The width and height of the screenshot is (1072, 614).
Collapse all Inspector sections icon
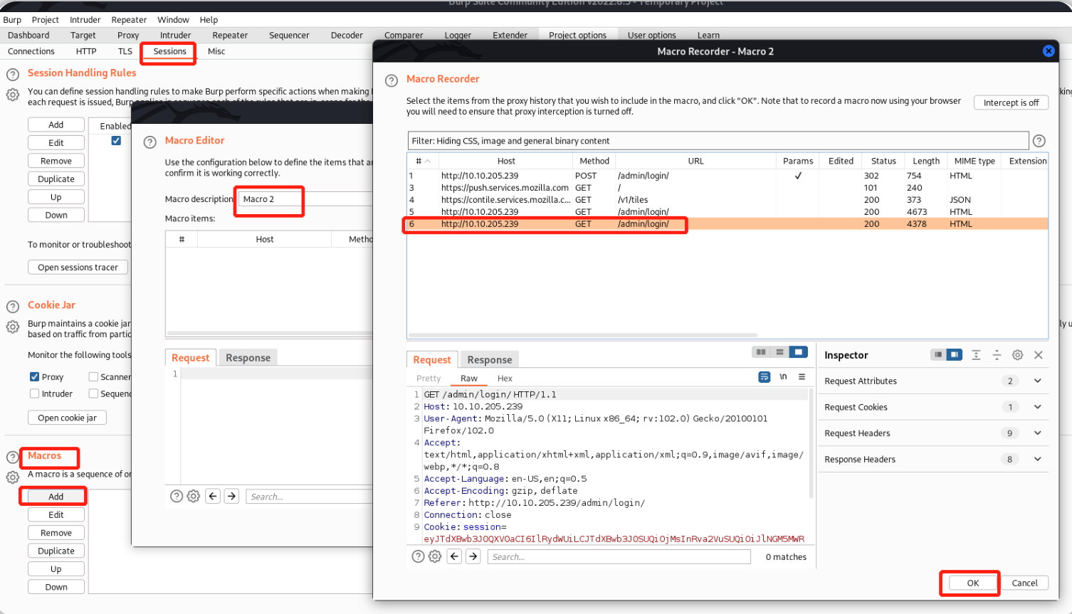tap(997, 355)
